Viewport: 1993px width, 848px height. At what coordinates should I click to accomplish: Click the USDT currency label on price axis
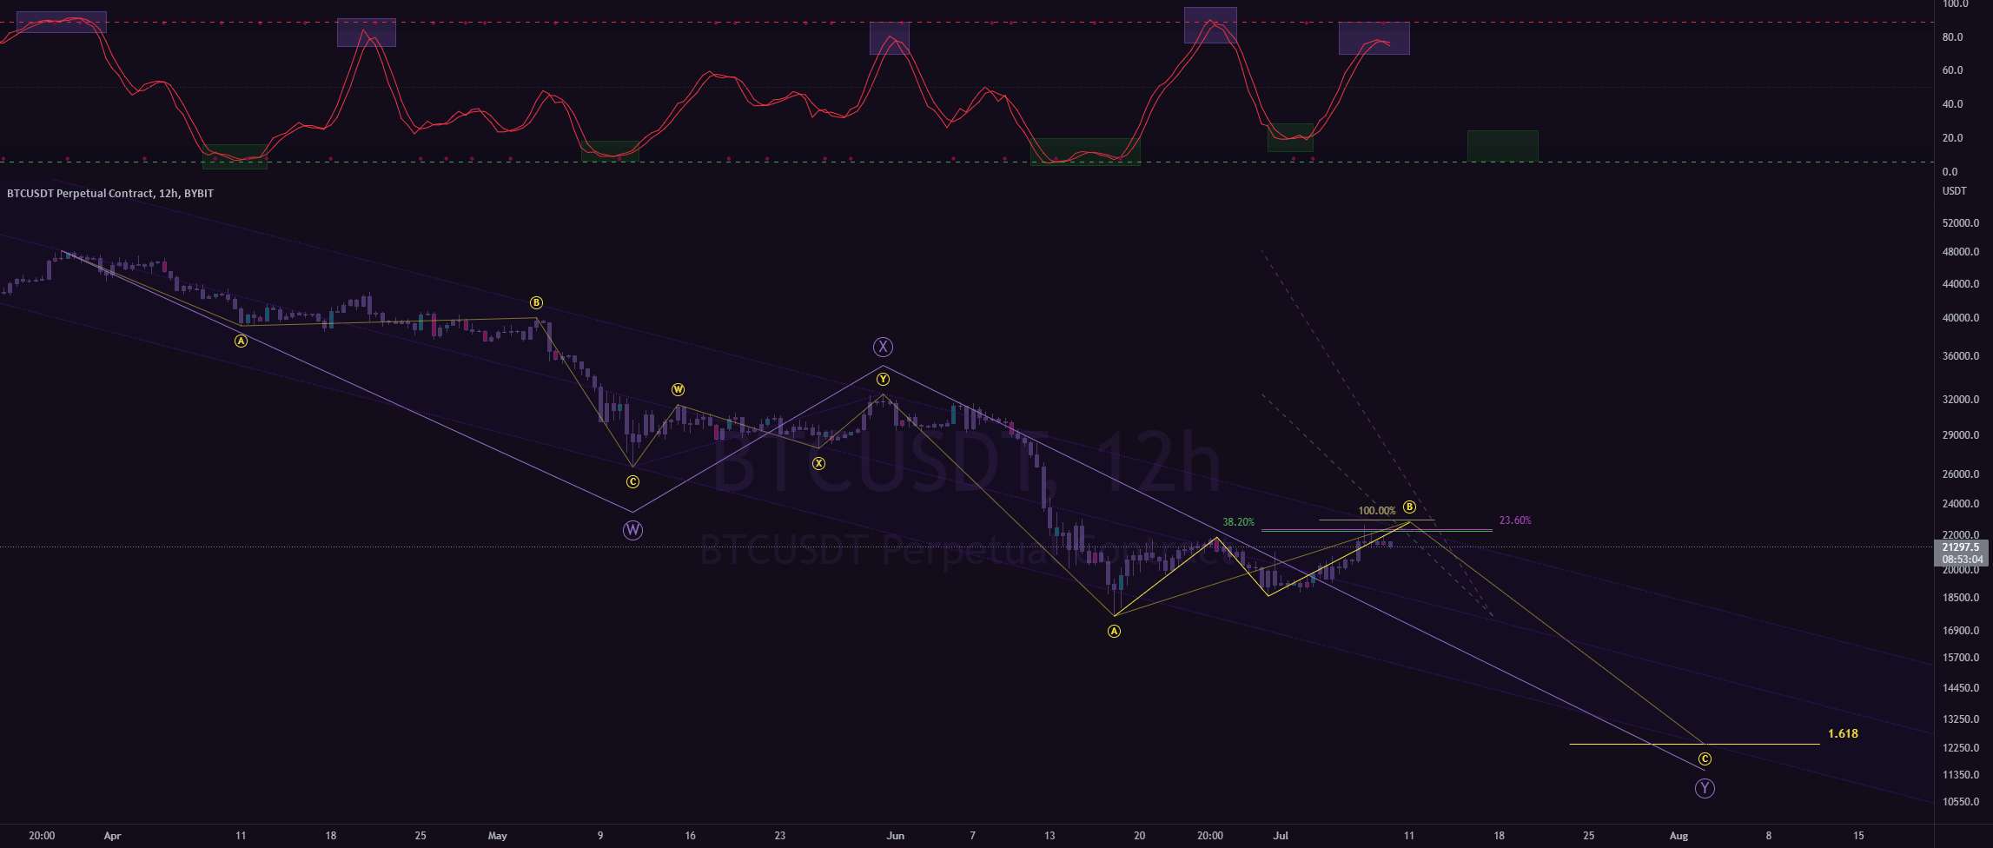pos(1954,190)
